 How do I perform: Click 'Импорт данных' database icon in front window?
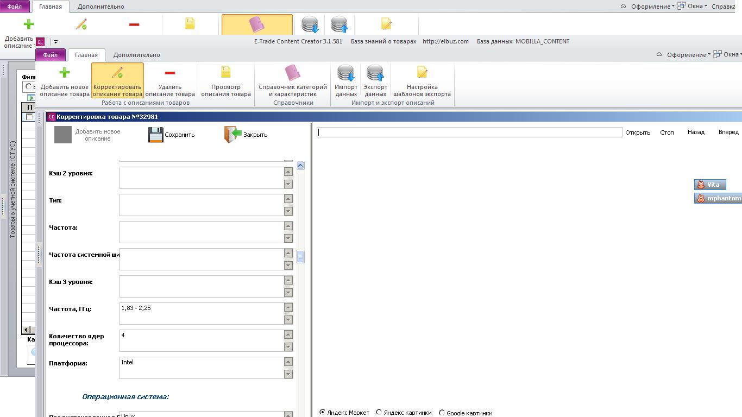point(346,81)
